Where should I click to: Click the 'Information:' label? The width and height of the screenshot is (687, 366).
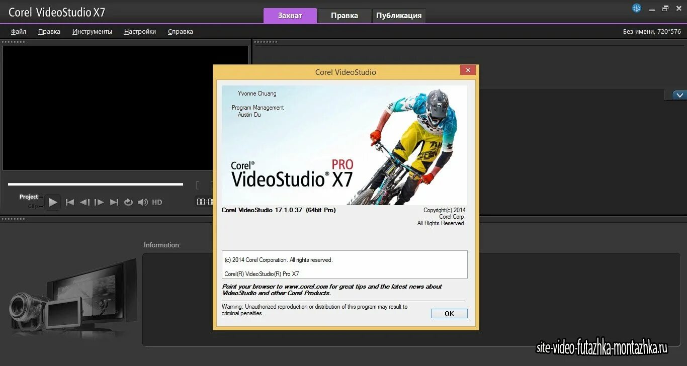(162, 245)
